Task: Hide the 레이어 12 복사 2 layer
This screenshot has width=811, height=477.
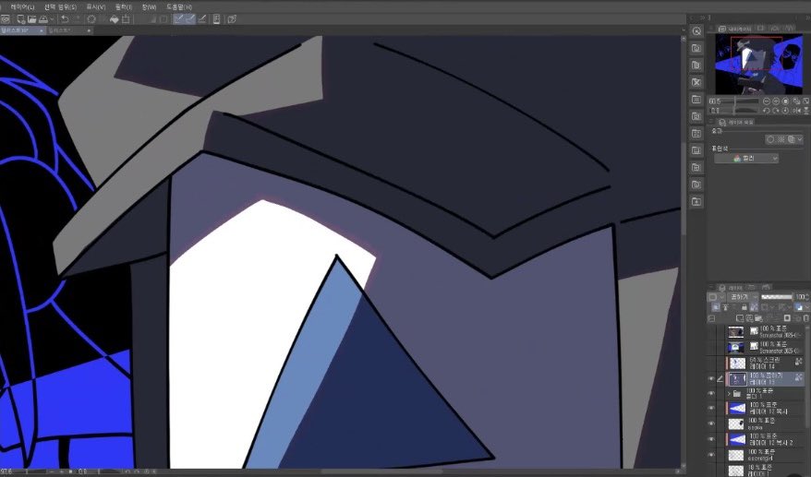Action: pyautogui.click(x=711, y=439)
